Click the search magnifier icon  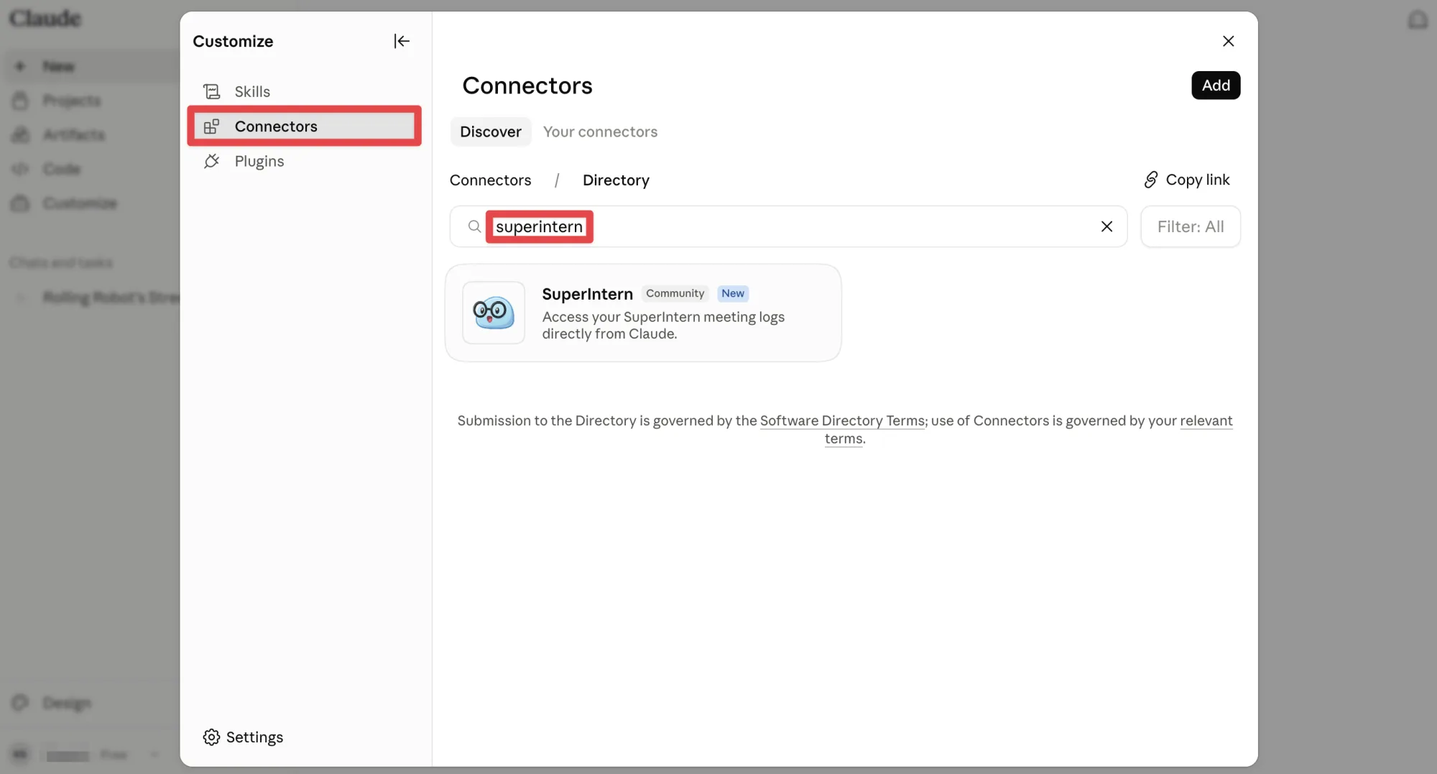[474, 226]
